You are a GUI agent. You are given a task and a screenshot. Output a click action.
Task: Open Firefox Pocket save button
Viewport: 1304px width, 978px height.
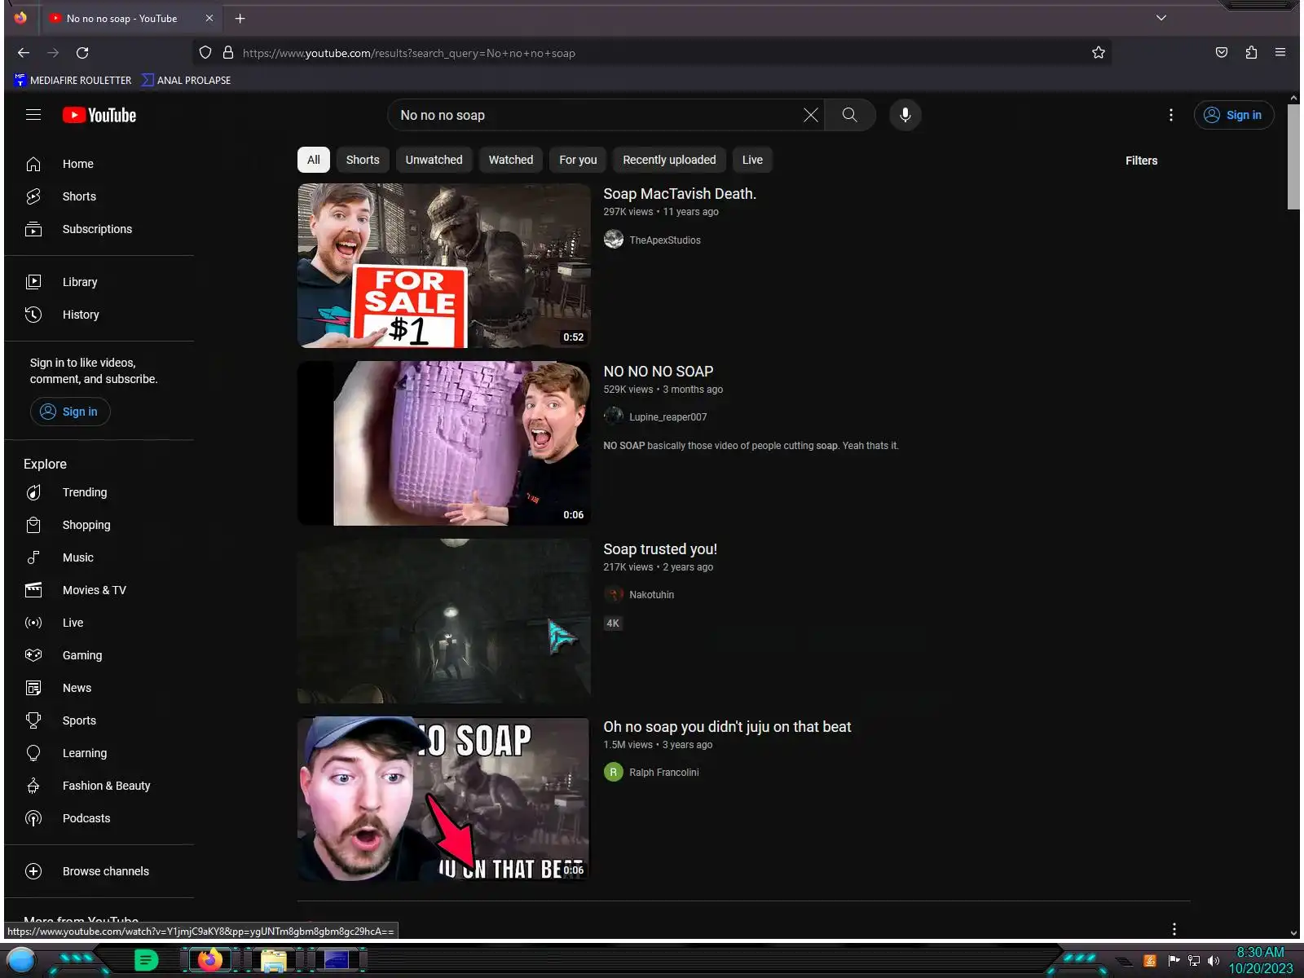coord(1222,53)
